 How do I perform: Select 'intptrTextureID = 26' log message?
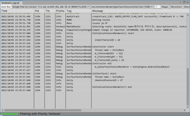point(107,40)
